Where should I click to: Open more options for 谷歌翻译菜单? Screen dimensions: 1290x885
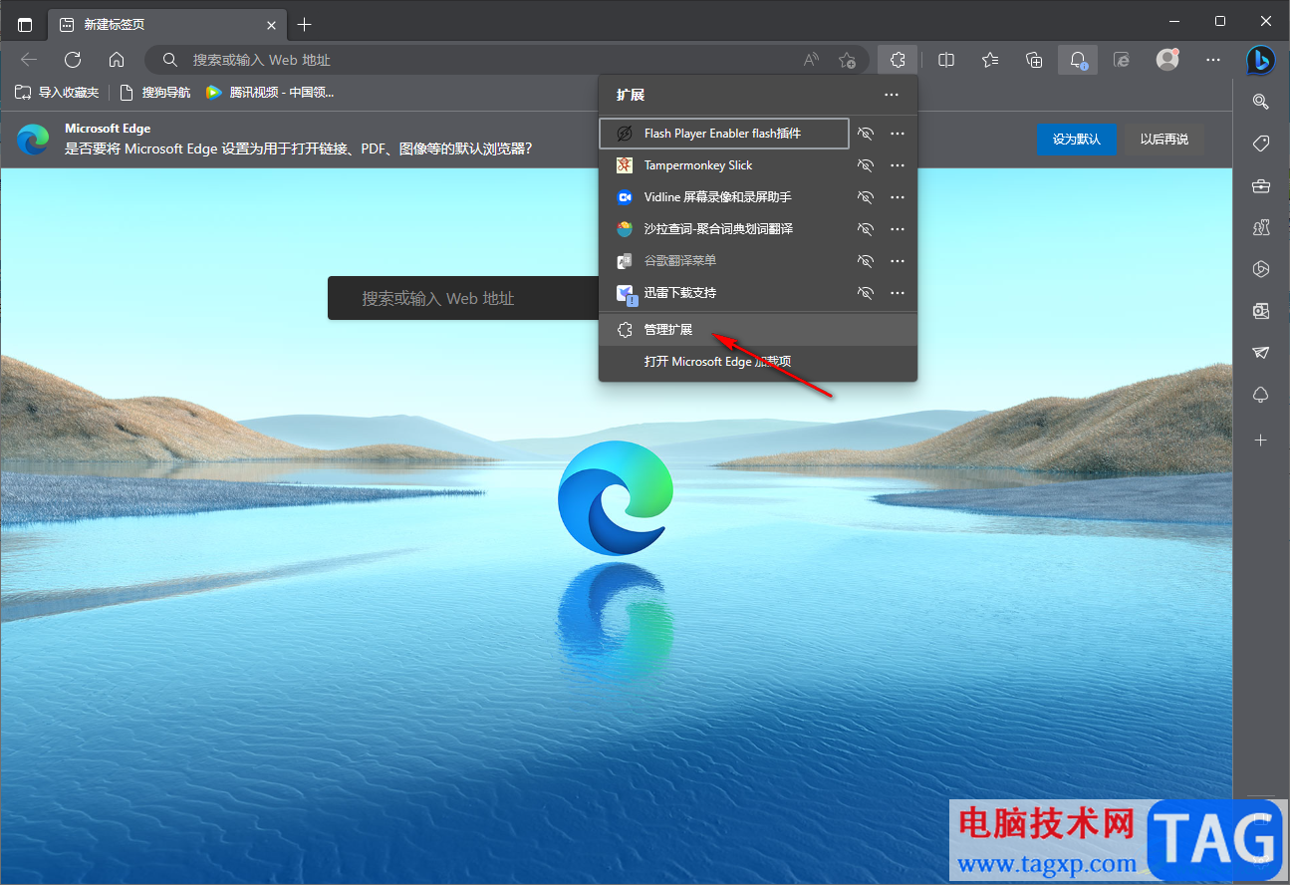tap(898, 261)
